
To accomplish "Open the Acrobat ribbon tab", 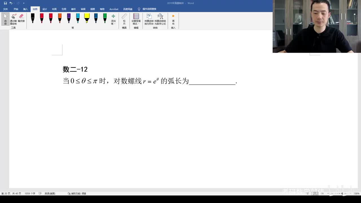I will pos(114,9).
